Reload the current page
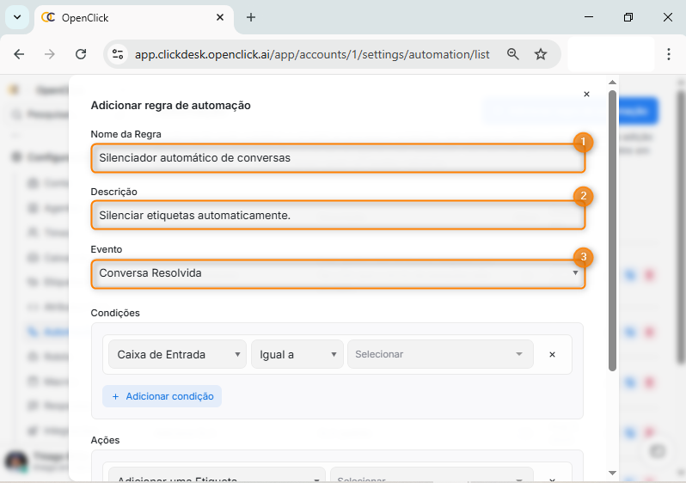This screenshot has width=686, height=483. 81,54
